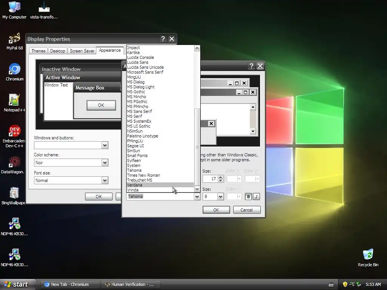Choose Lucida Console from the font list
Image resolution: width=387 pixels, height=290 pixels.
pos(160,57)
